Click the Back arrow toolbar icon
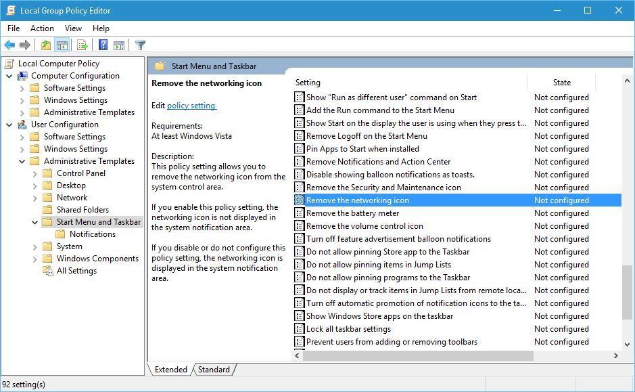The image size is (635, 392). click(x=9, y=45)
